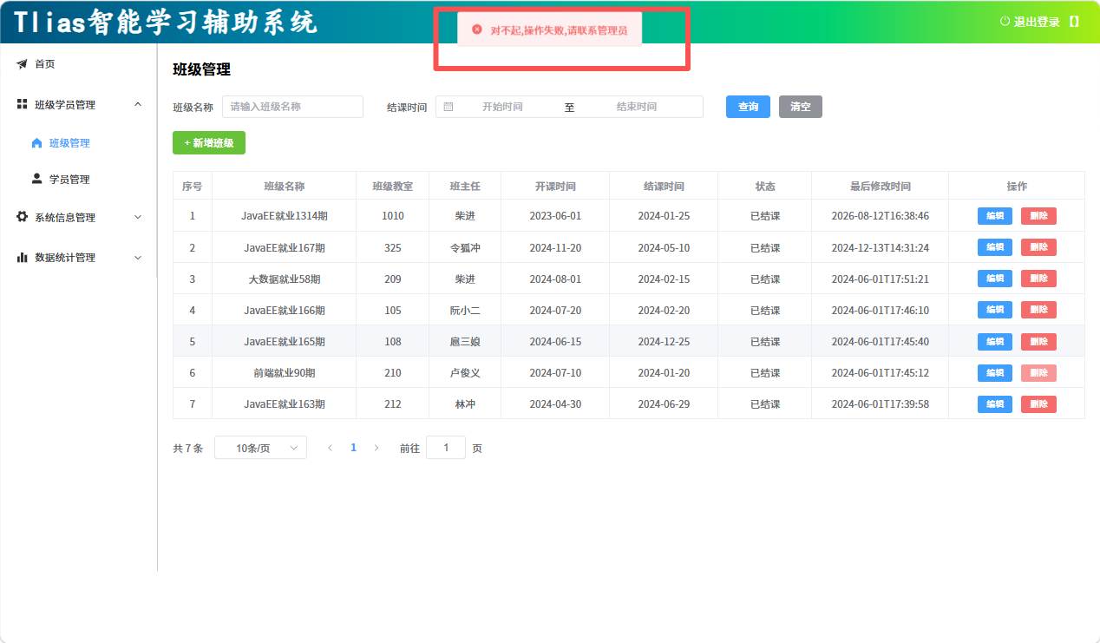Click the + 新增班级 button
Viewport: 1100px width, 643px height.
(x=209, y=143)
